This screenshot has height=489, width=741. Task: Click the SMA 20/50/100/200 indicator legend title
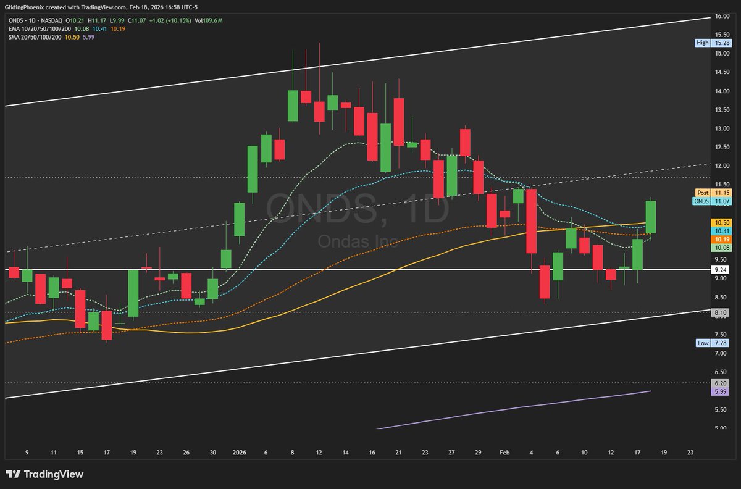(x=36, y=37)
